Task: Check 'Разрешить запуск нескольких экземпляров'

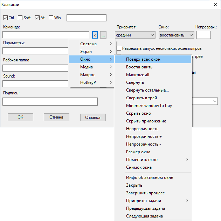Action: click(x=119, y=48)
